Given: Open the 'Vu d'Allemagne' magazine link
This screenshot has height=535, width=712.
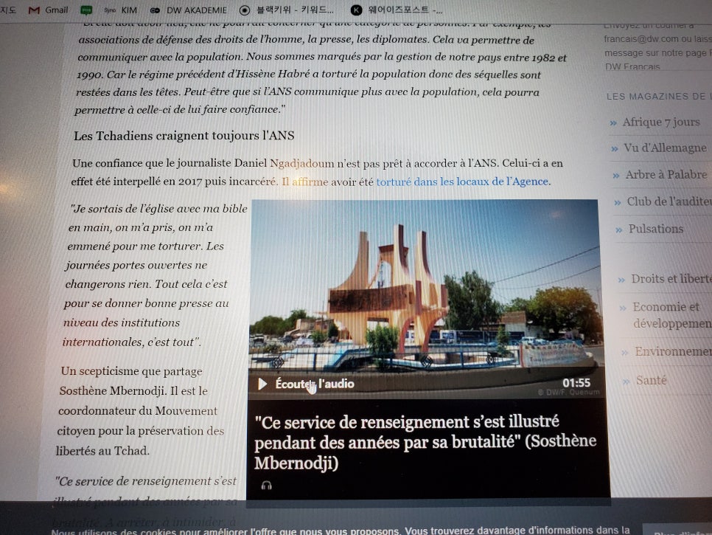Looking at the screenshot, I should (x=665, y=148).
